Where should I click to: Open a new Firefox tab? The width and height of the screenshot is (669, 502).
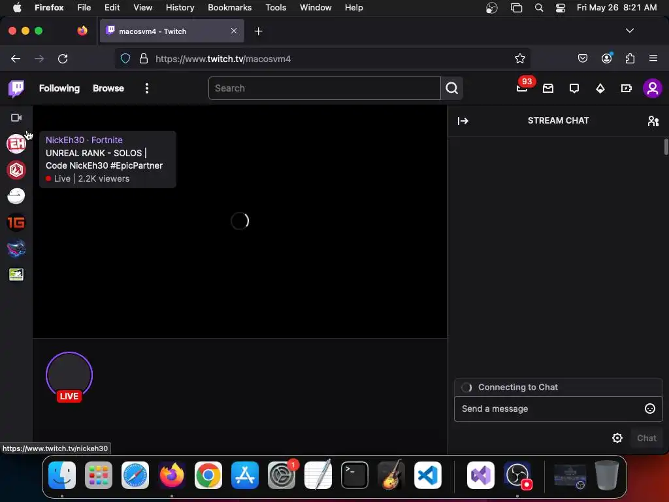tap(258, 31)
